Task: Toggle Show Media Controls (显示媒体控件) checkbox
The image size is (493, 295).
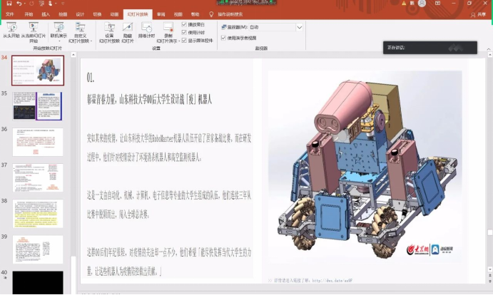Action: [x=184, y=41]
